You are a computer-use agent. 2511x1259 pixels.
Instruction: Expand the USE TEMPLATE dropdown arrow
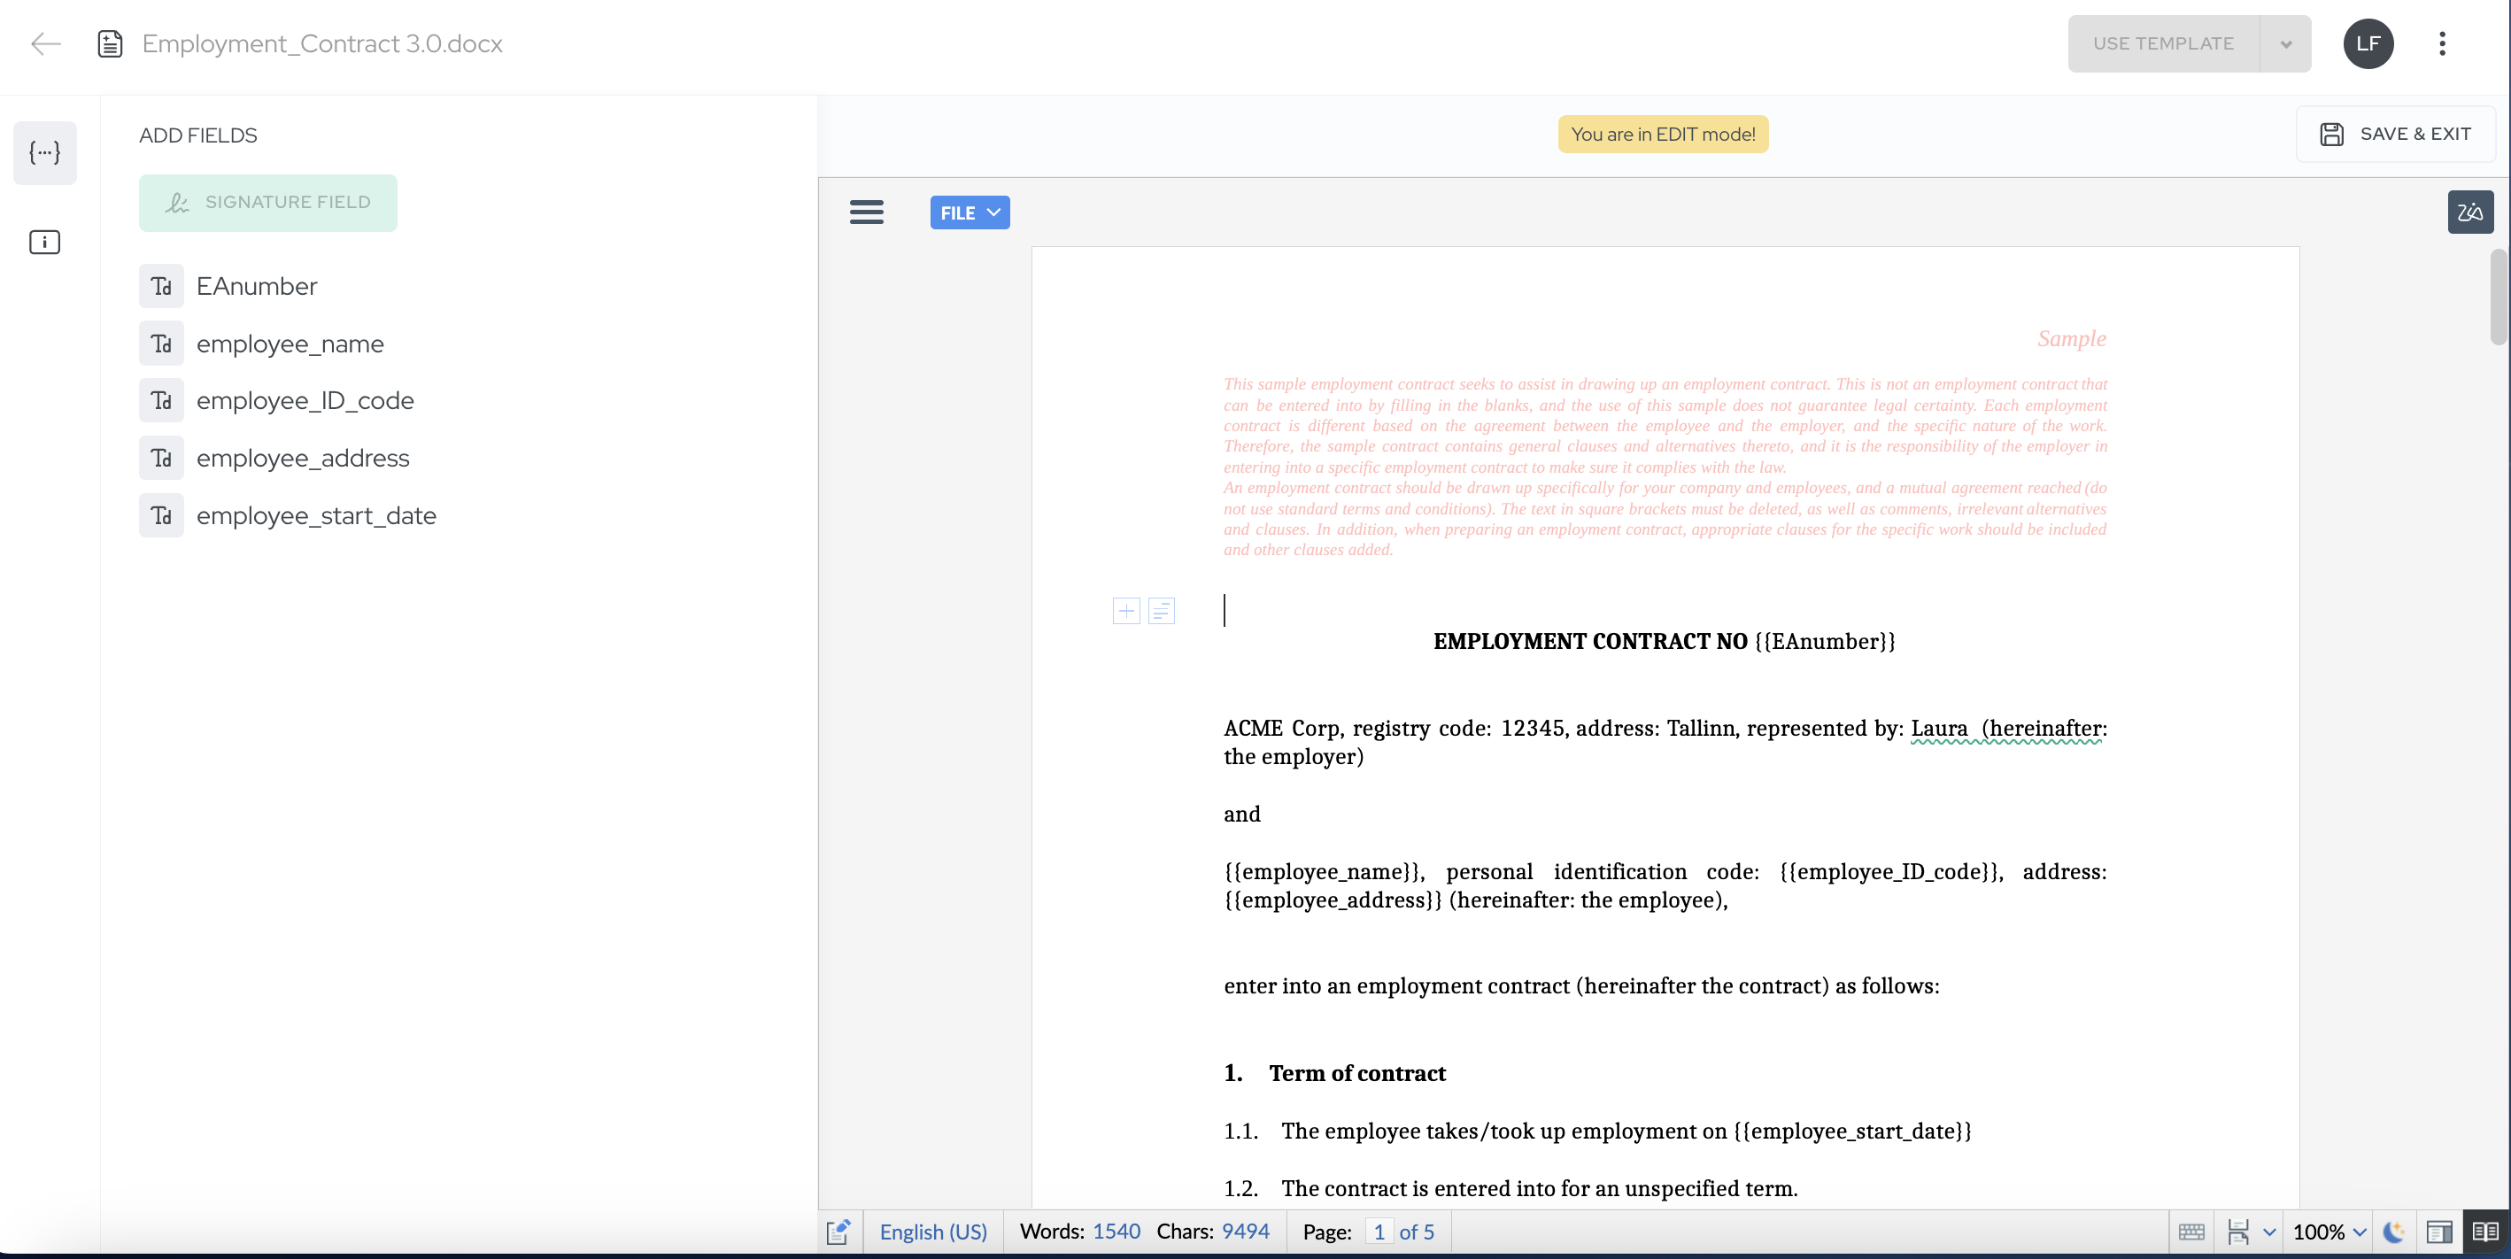point(2286,44)
